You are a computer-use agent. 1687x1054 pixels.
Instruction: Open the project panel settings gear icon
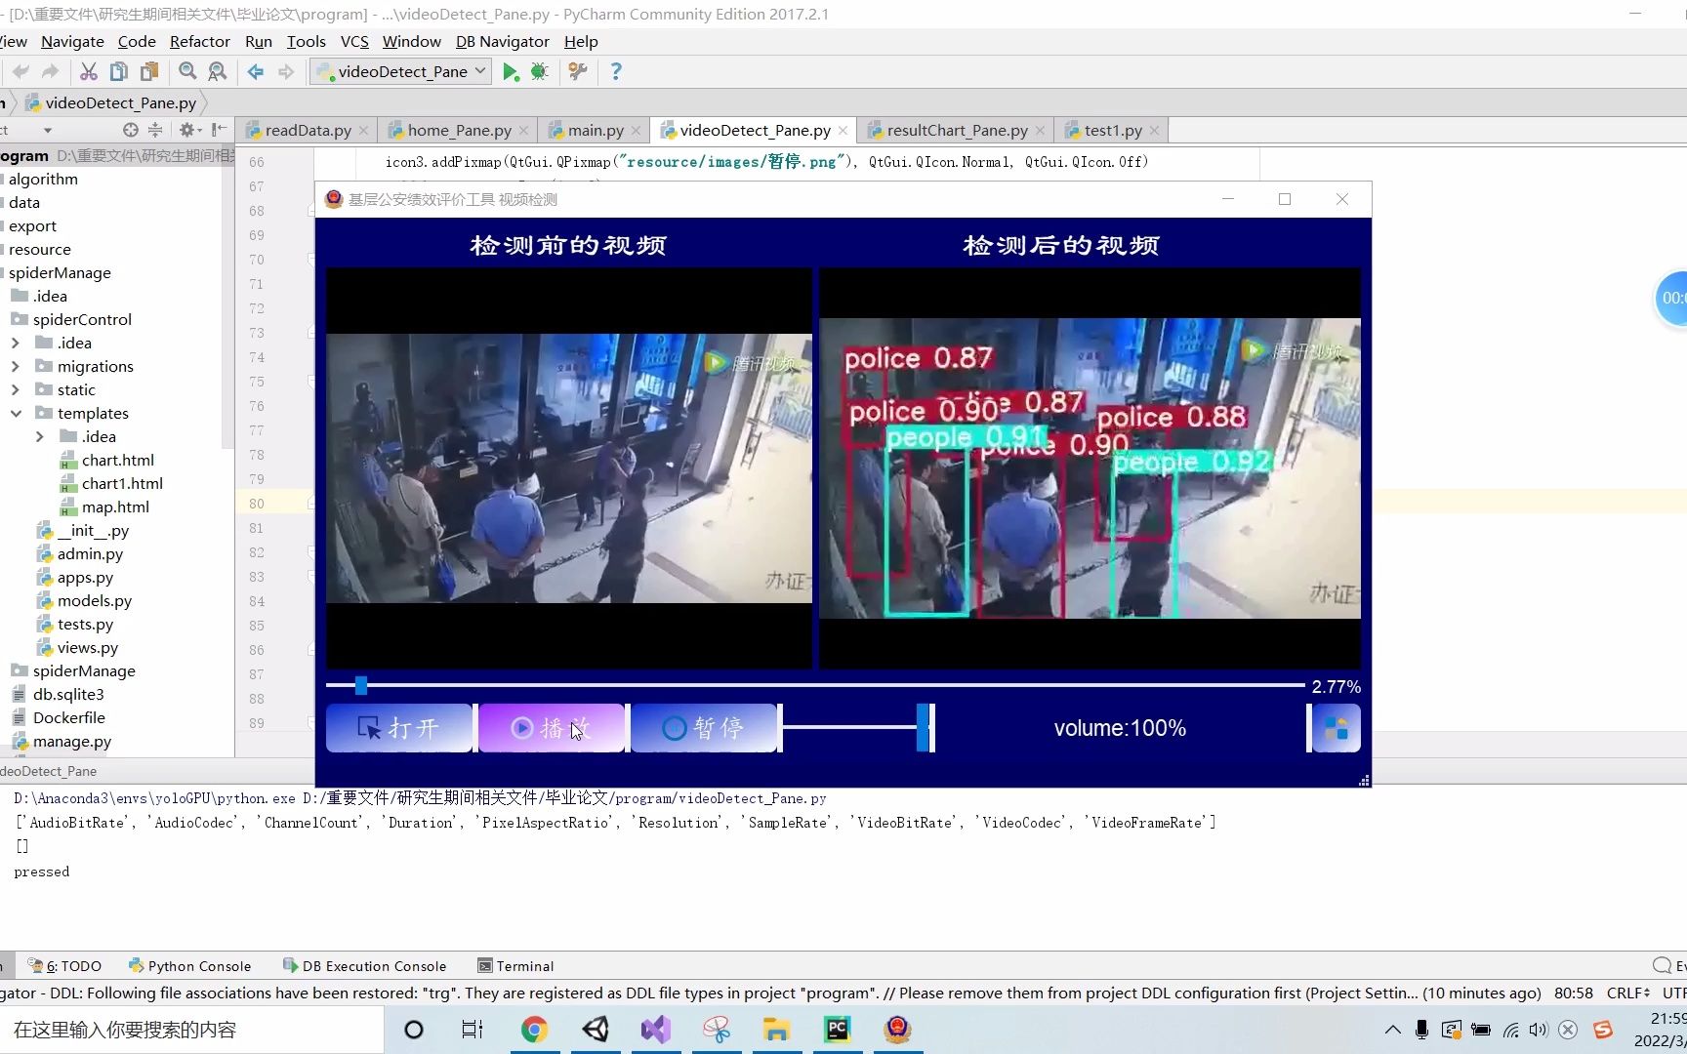[187, 130]
